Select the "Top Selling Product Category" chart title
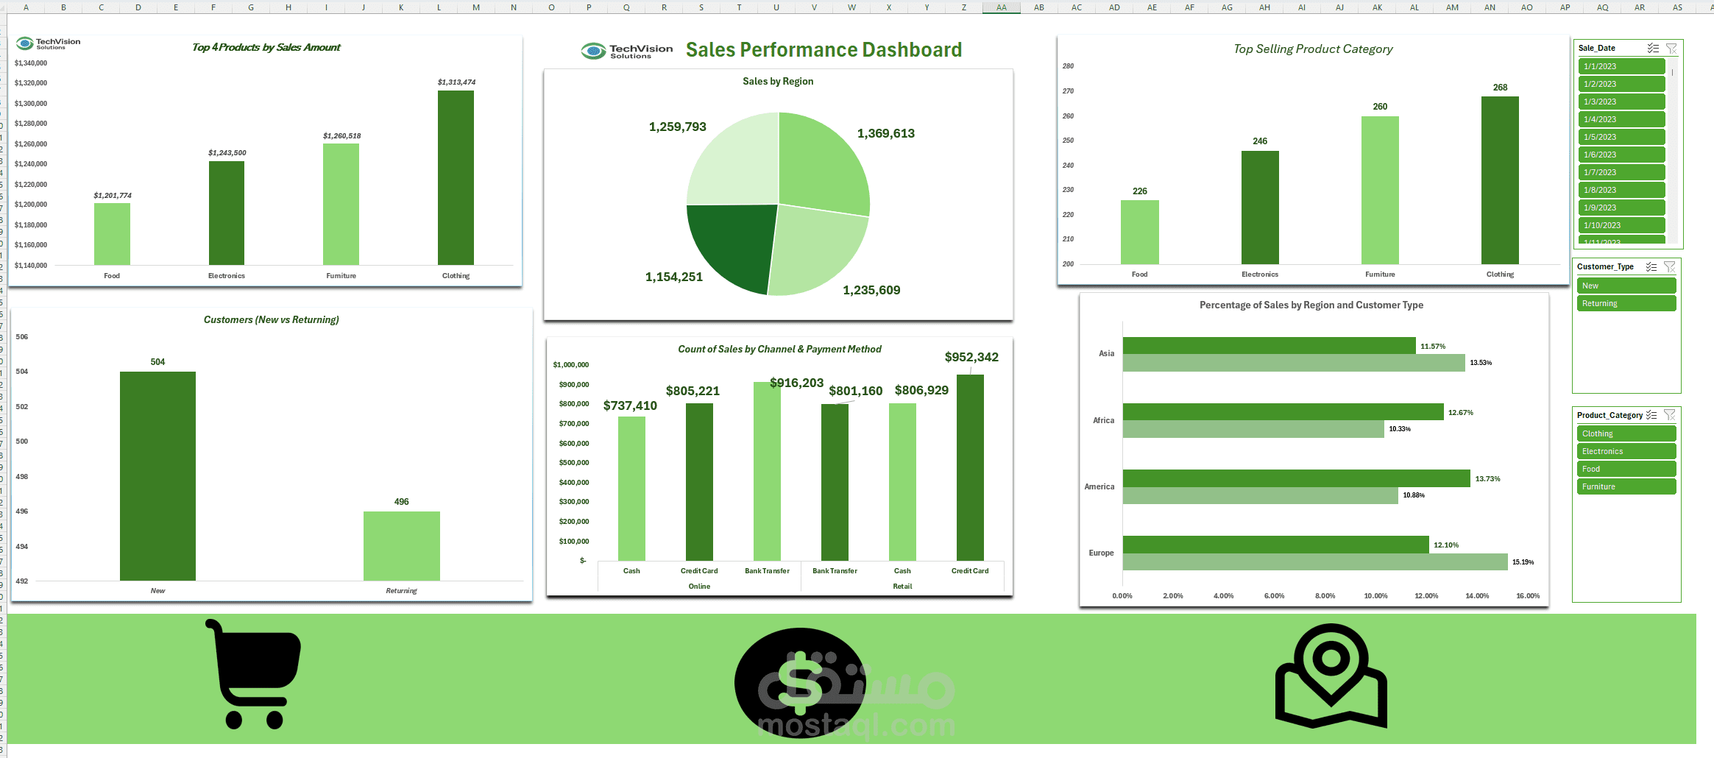The width and height of the screenshot is (1714, 758). tap(1313, 49)
